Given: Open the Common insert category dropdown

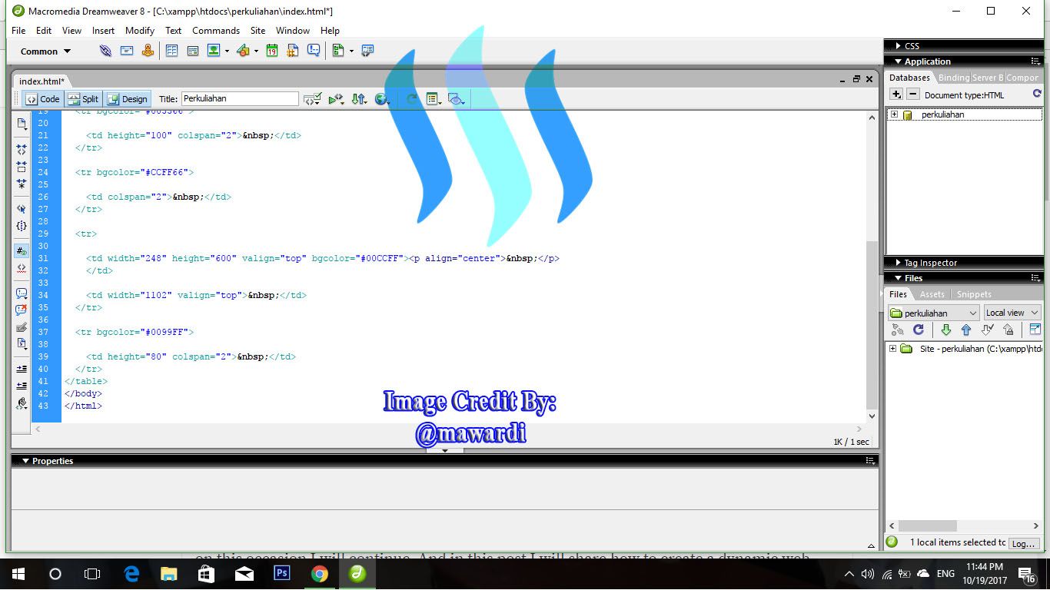Looking at the screenshot, I should point(45,51).
